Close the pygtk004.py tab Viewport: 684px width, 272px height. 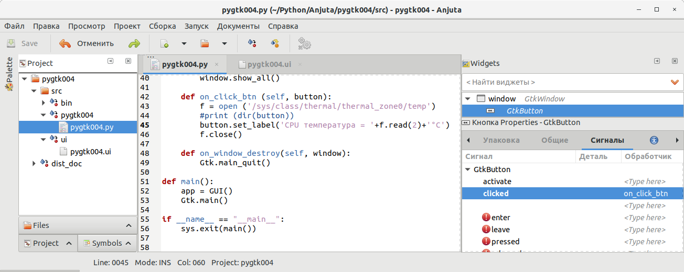point(216,64)
